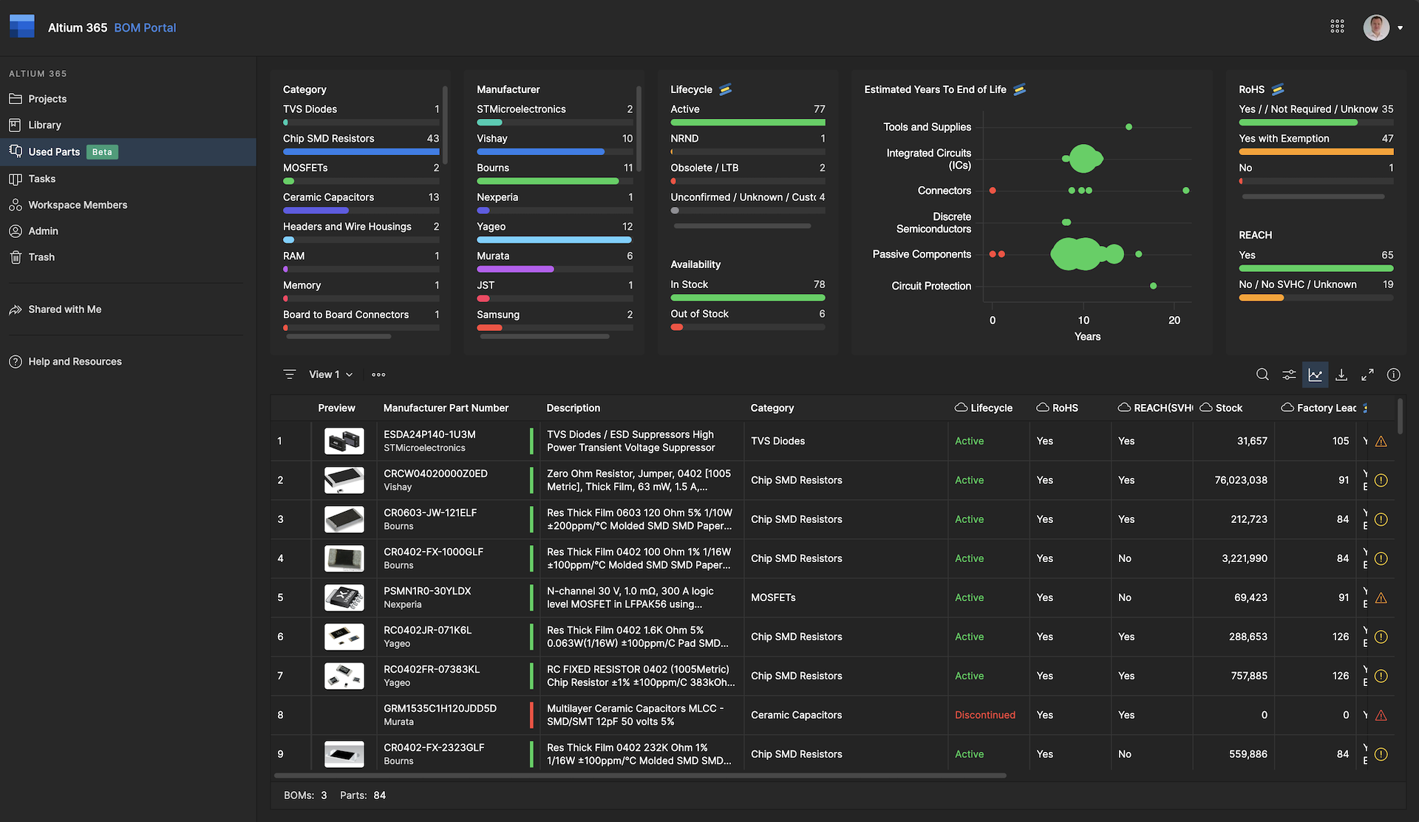1419x822 pixels.
Task: Click the download export icon
Action: tap(1341, 374)
